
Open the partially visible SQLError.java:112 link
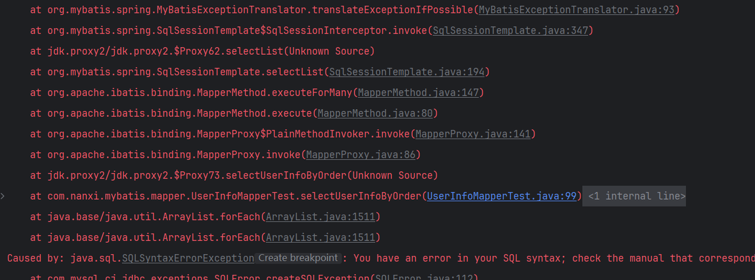(x=425, y=277)
